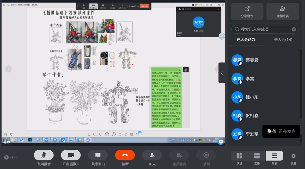Click 分享会议 share meeting button
Viewport: 305px width, 169px height.
247,11
